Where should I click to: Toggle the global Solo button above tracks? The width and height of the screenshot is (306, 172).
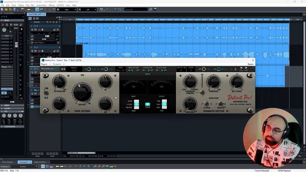pyautogui.click(x=34, y=19)
